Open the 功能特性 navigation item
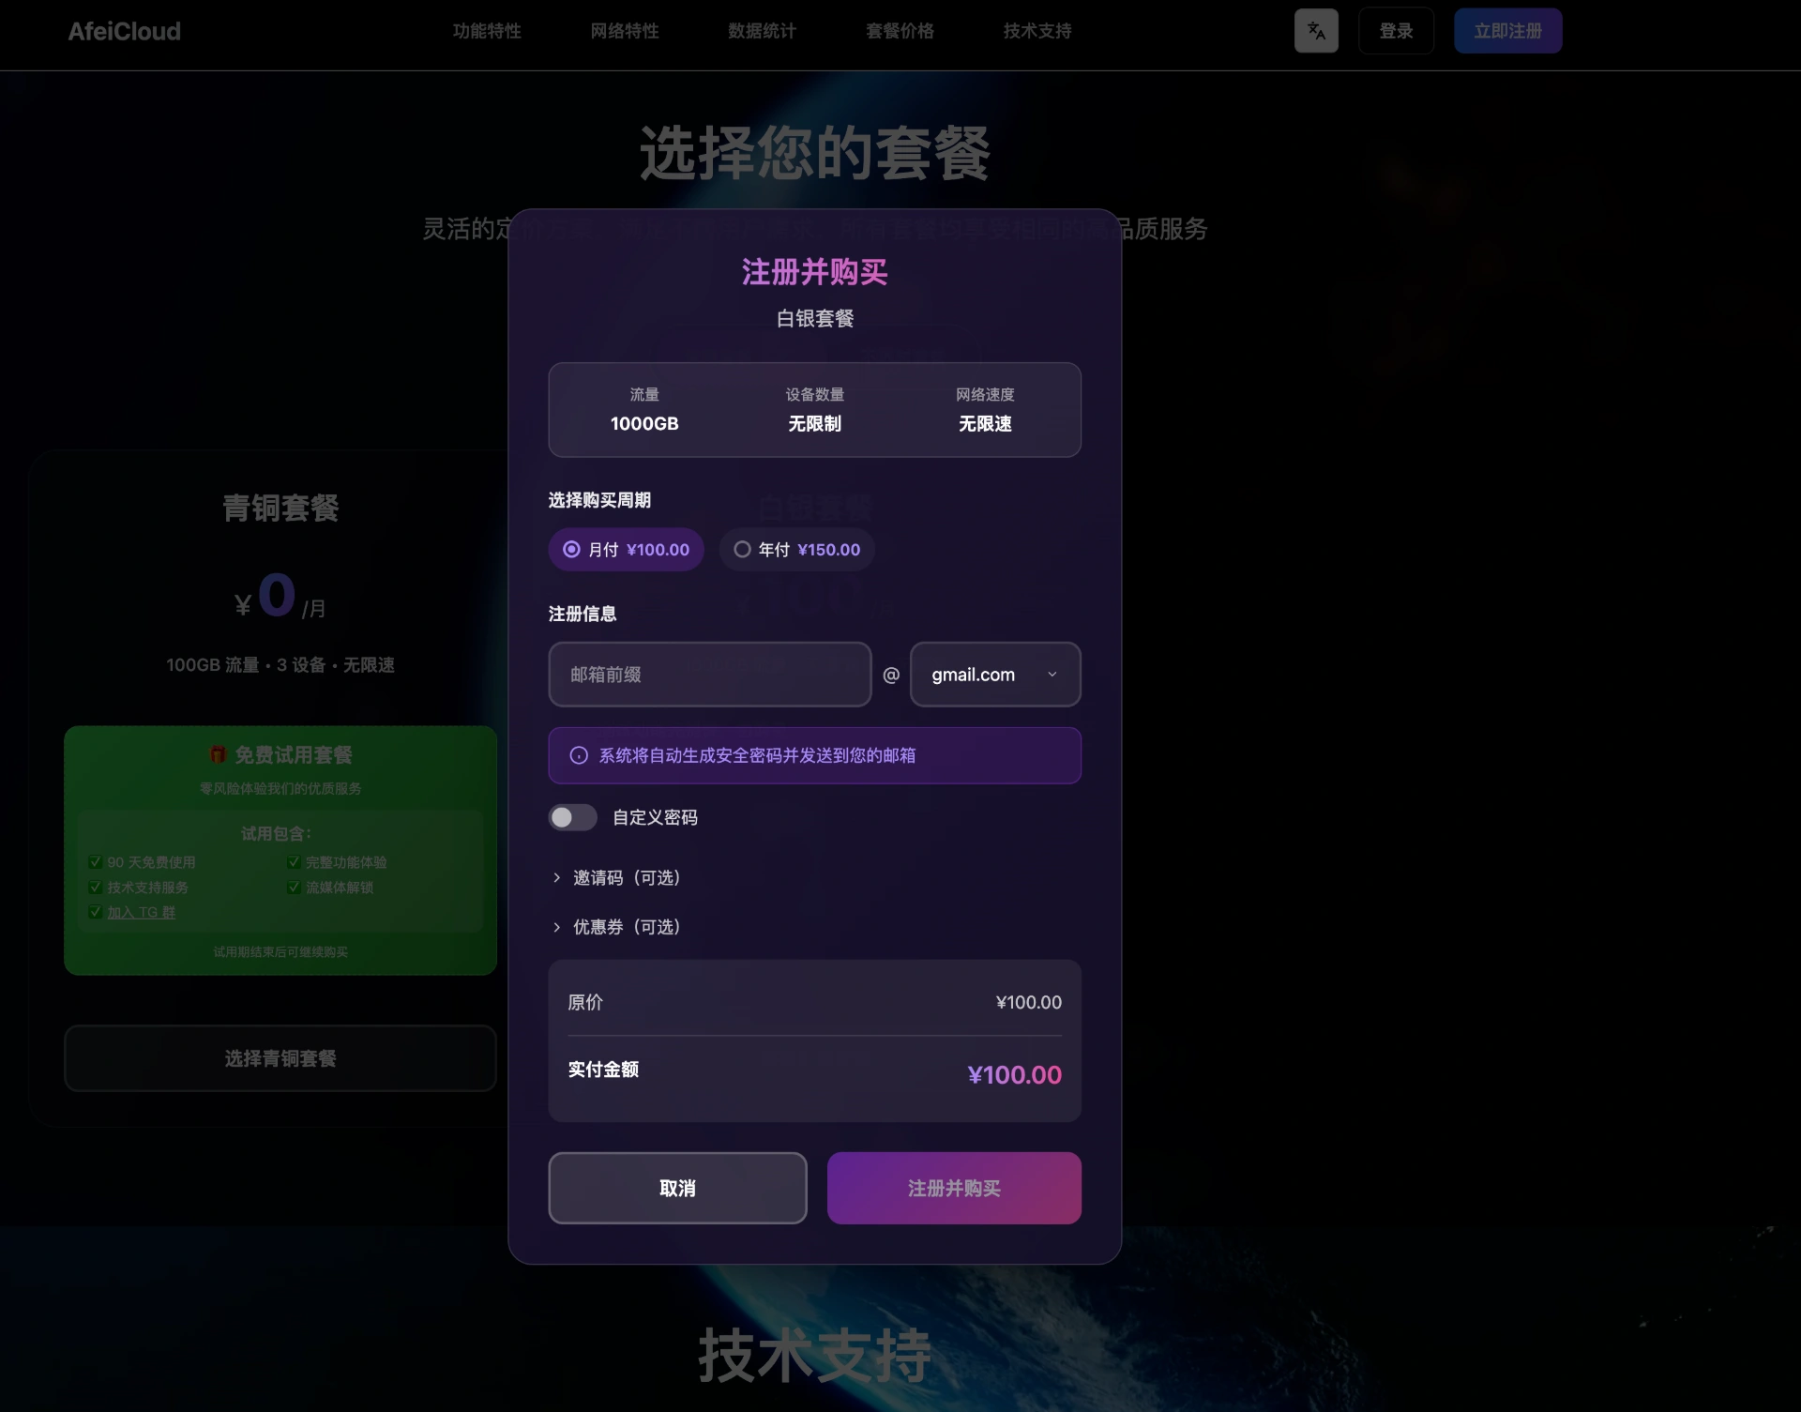 click(x=486, y=31)
